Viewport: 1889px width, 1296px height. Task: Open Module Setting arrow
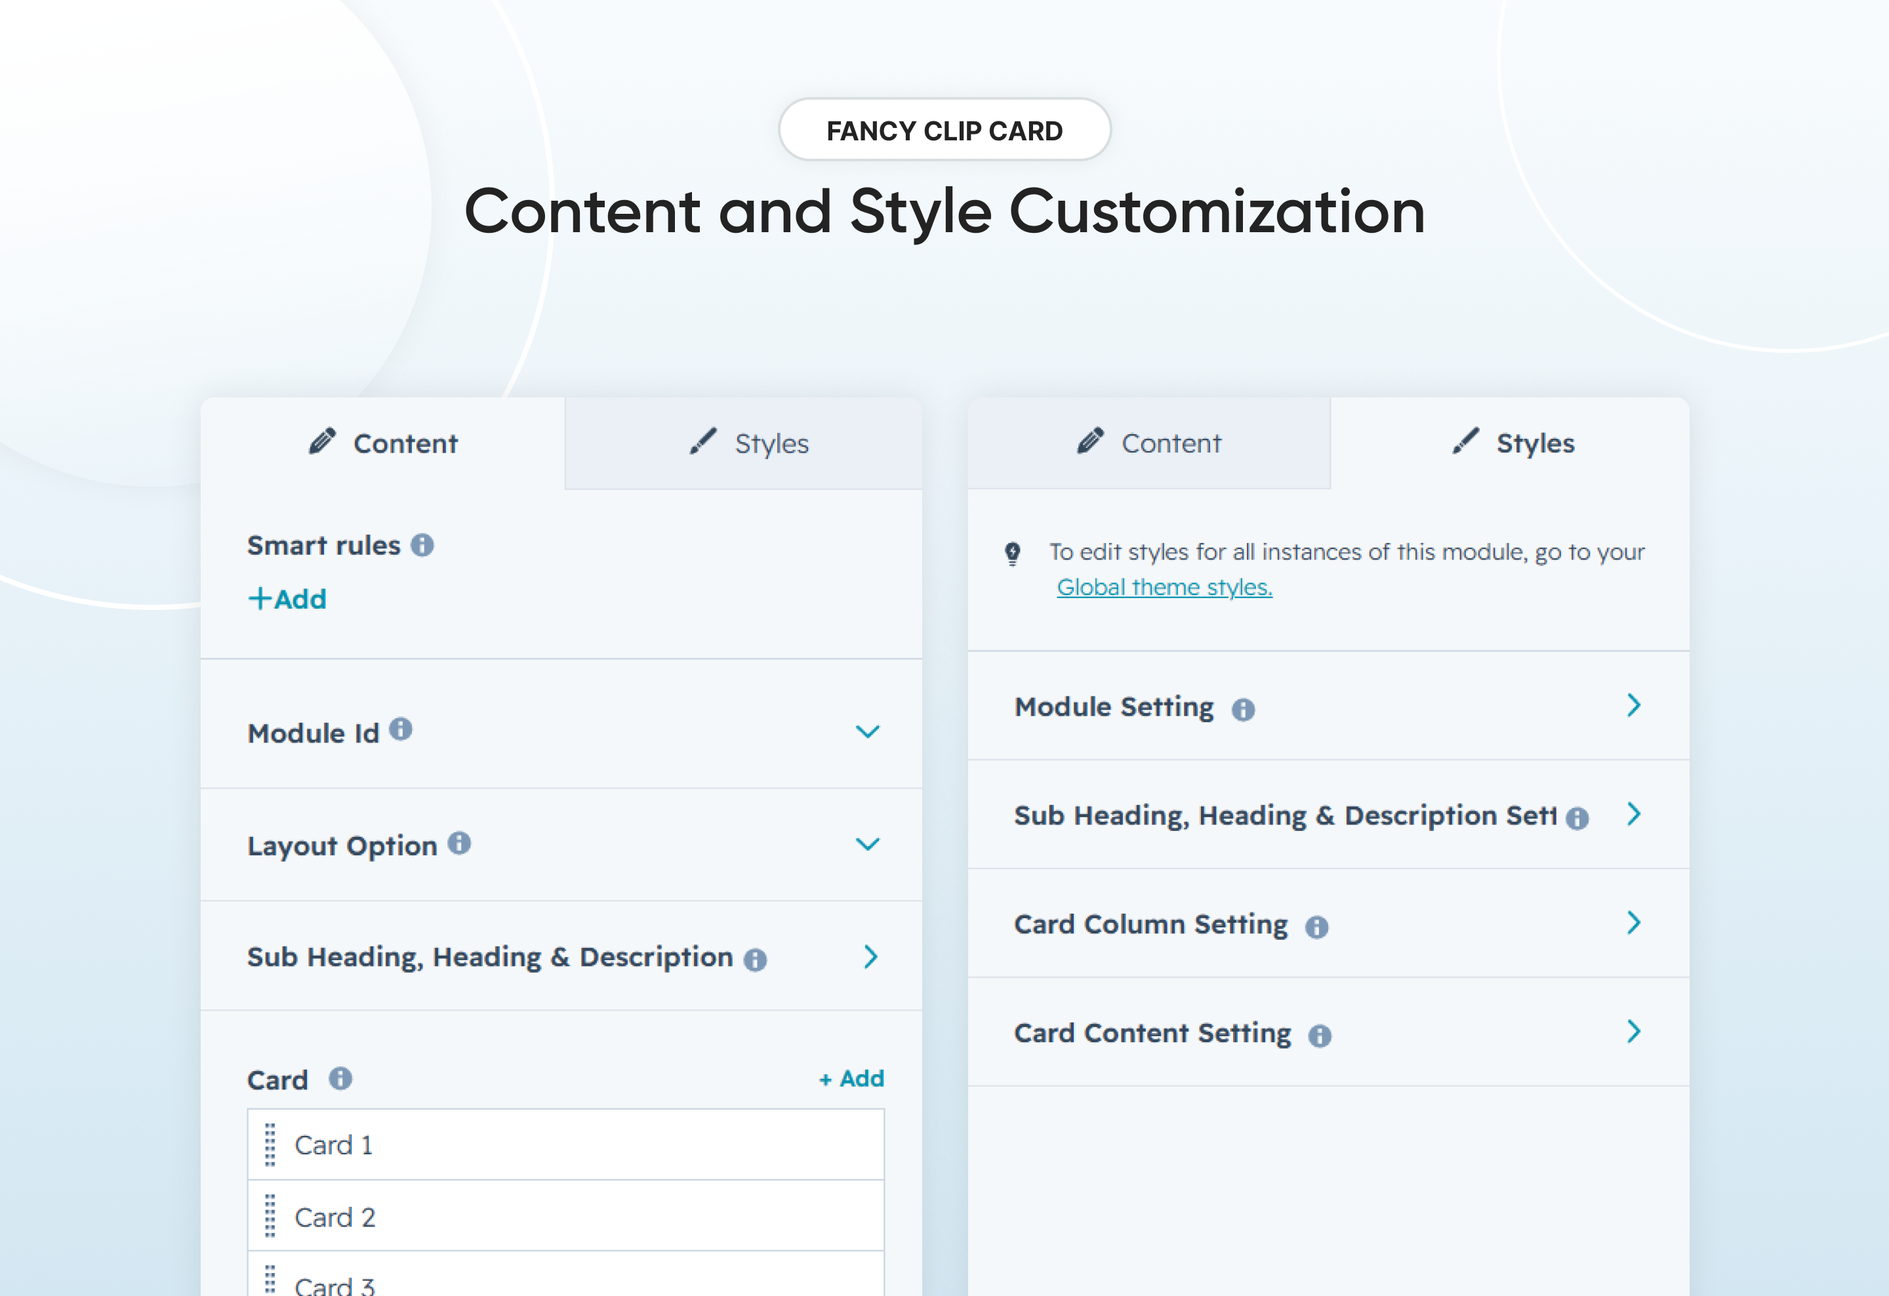[x=1634, y=705]
